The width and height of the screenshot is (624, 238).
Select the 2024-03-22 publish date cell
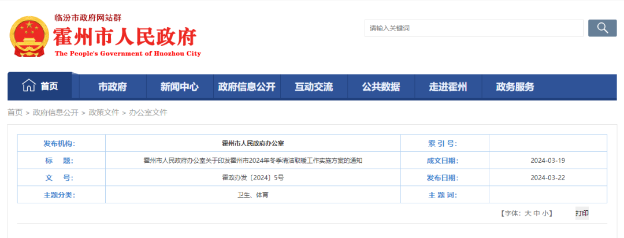click(x=548, y=178)
